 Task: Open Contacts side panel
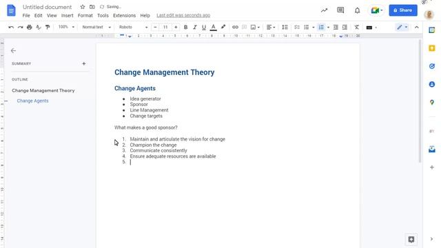432,84
